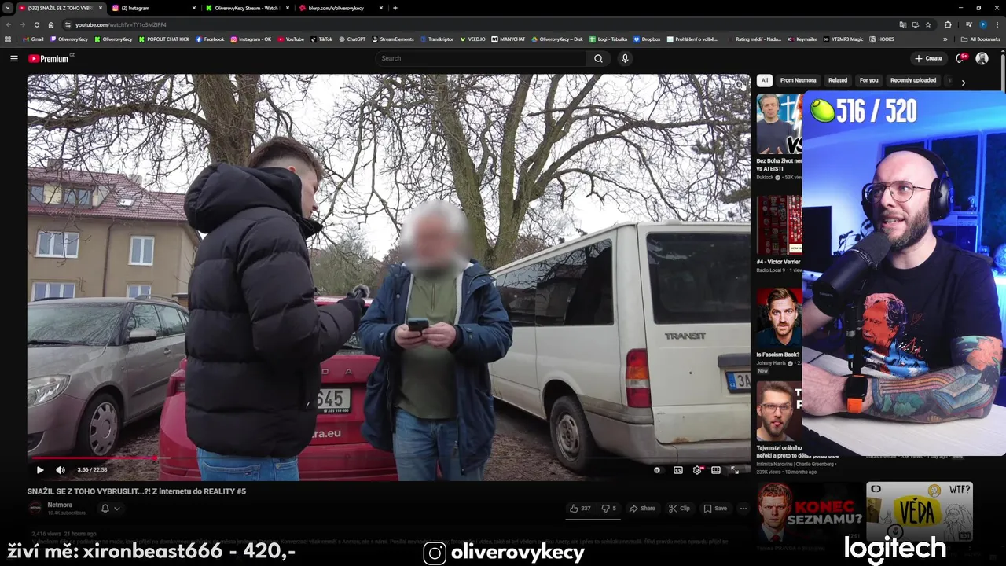Open the Gmail bookmark
Image resolution: width=1006 pixels, height=566 pixels.
coord(33,39)
